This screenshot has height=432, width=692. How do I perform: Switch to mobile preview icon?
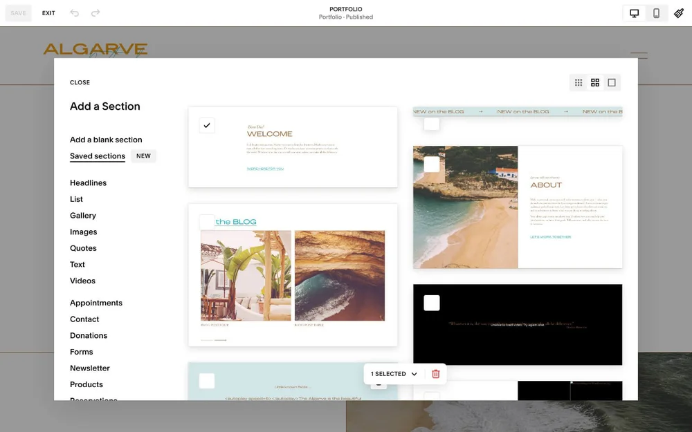pyautogui.click(x=656, y=13)
